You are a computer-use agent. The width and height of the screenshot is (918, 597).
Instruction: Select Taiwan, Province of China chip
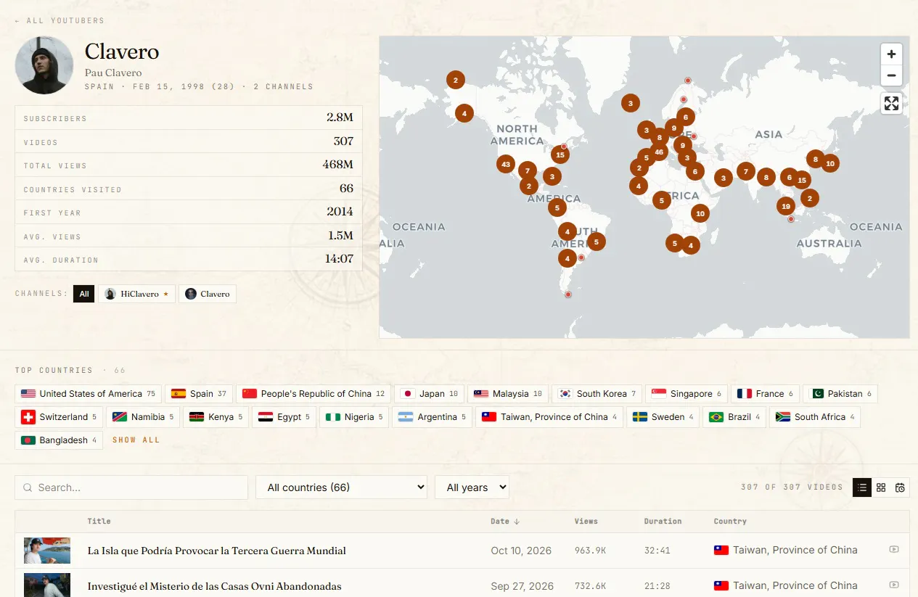[x=549, y=417]
